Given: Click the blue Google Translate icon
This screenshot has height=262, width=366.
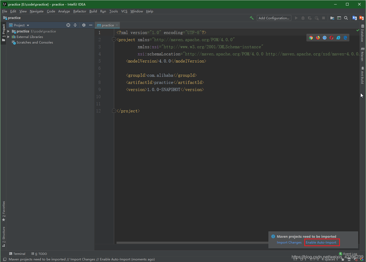Looking at the screenshot, I should (355, 18).
